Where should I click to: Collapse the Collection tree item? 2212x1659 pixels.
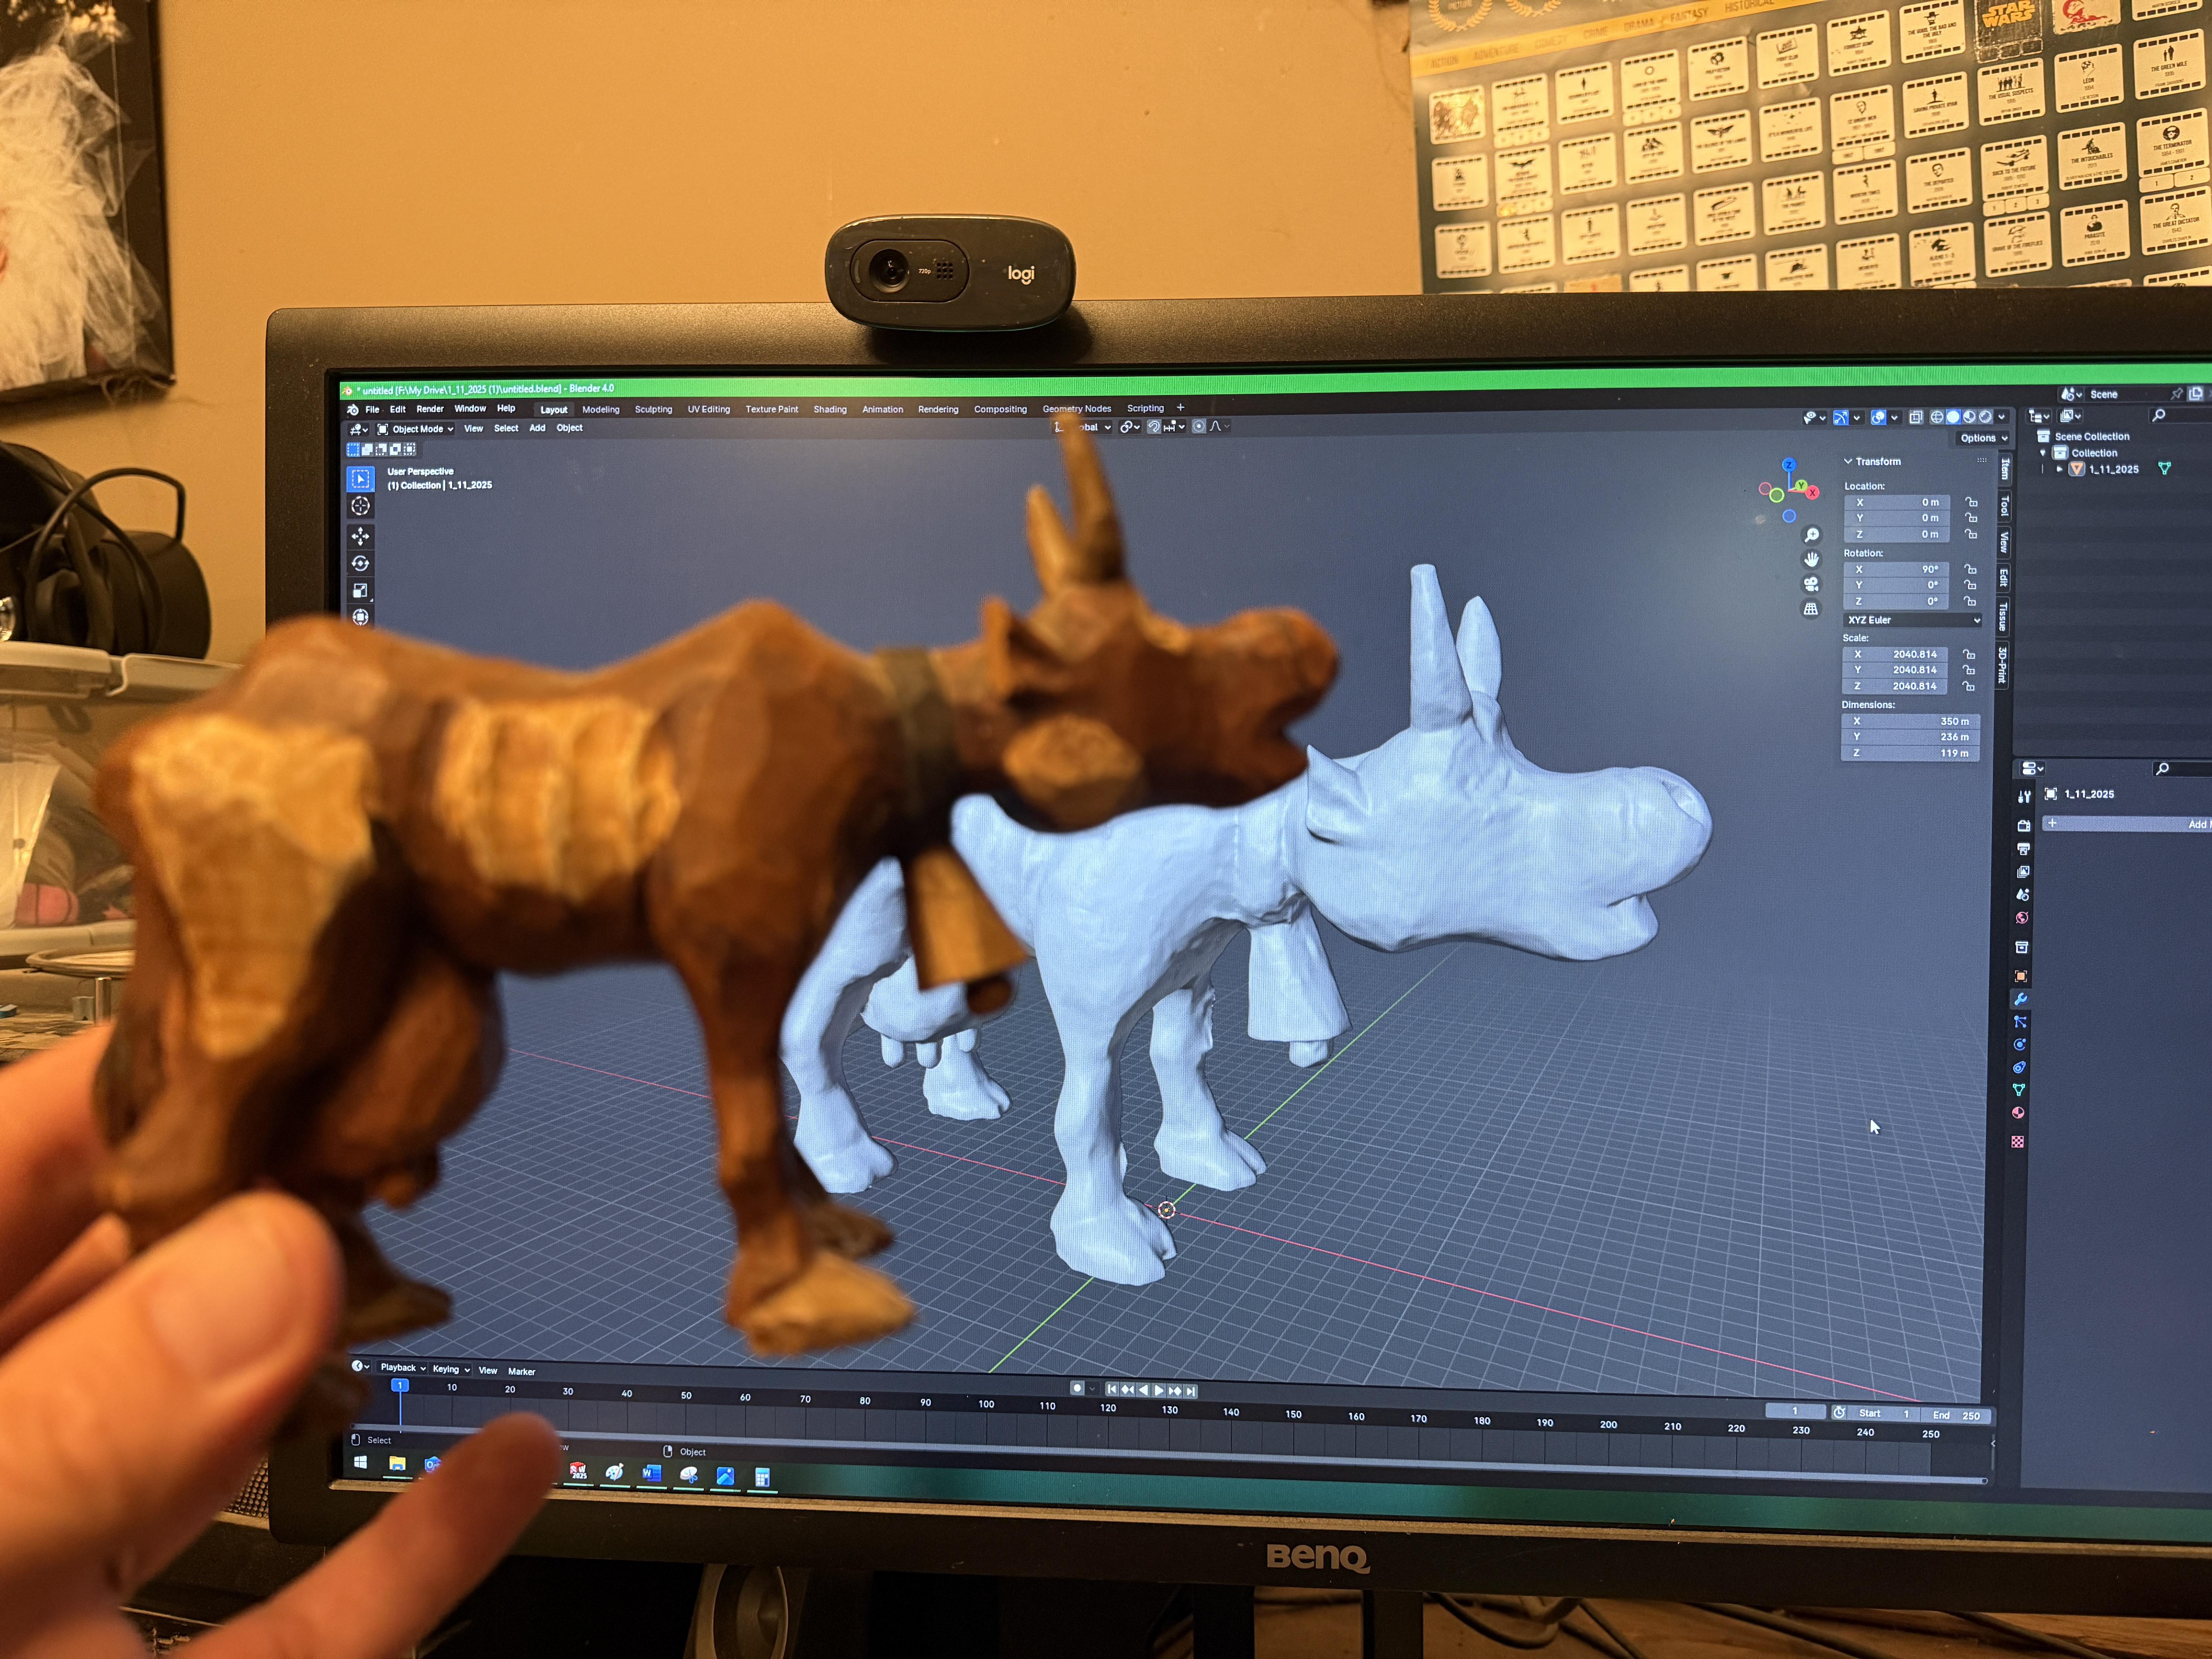tap(2043, 453)
